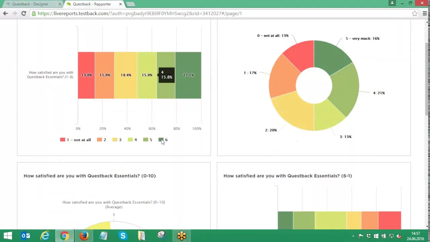Click the Windows logo tray icon
Screen dimensions: 430x242
pos(376,236)
